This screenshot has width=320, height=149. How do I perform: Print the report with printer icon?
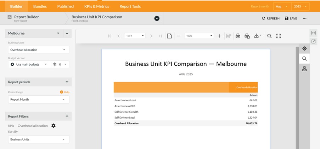click(238, 36)
